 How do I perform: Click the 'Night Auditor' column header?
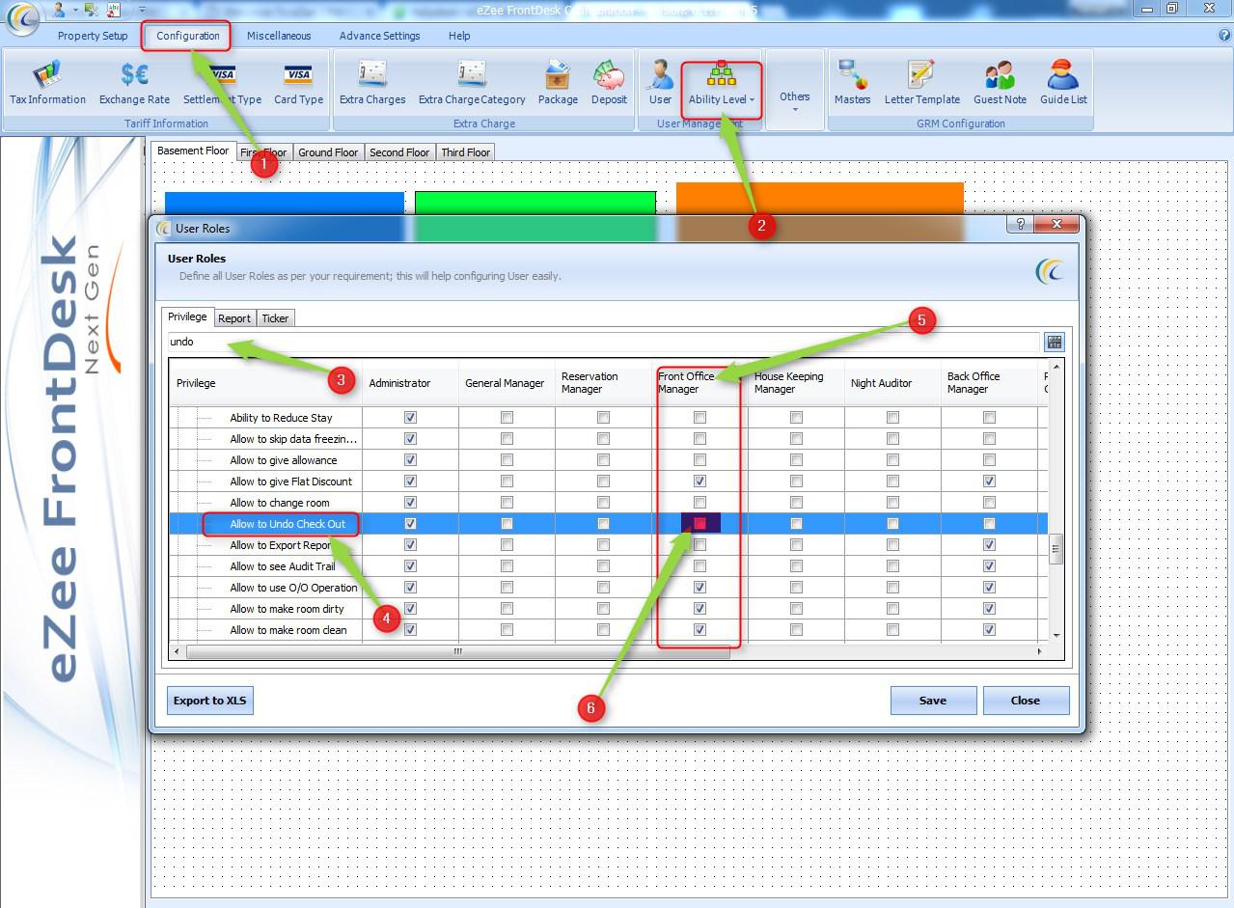click(x=892, y=383)
